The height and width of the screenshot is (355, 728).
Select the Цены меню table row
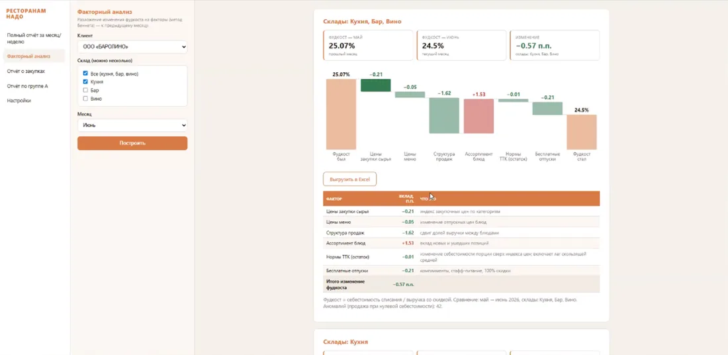point(461,222)
